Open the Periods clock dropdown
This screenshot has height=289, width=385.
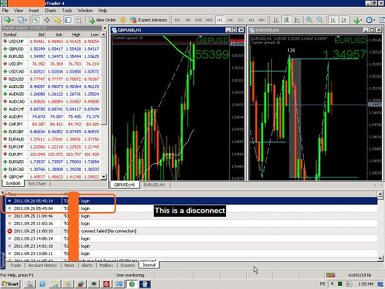[370, 20]
